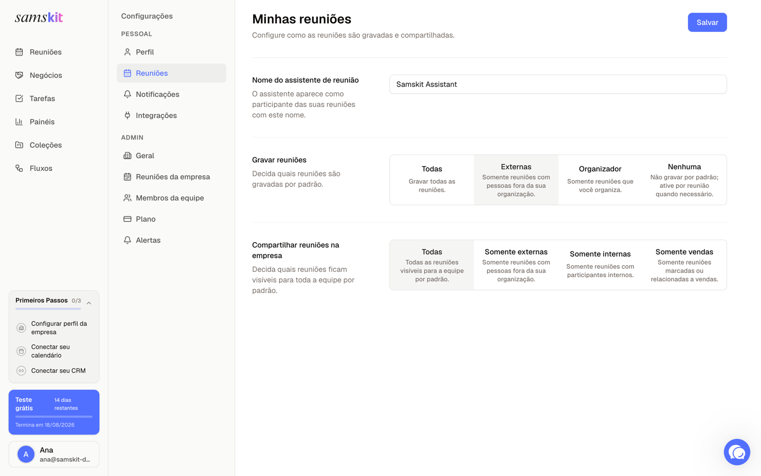Go to Notificações settings

pyautogui.click(x=171, y=94)
